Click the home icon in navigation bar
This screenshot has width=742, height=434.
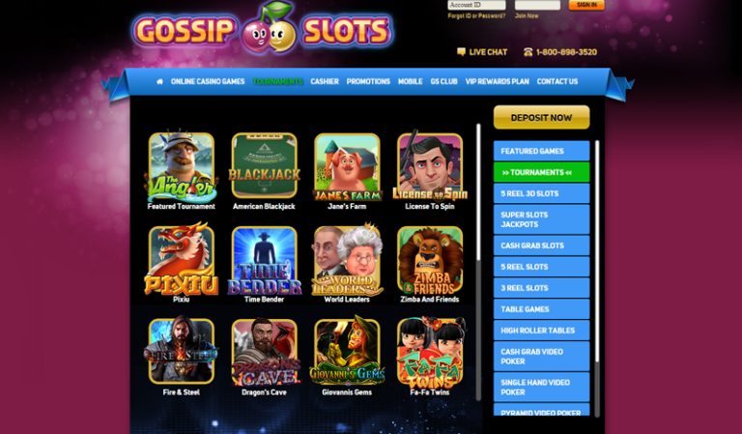pos(159,81)
